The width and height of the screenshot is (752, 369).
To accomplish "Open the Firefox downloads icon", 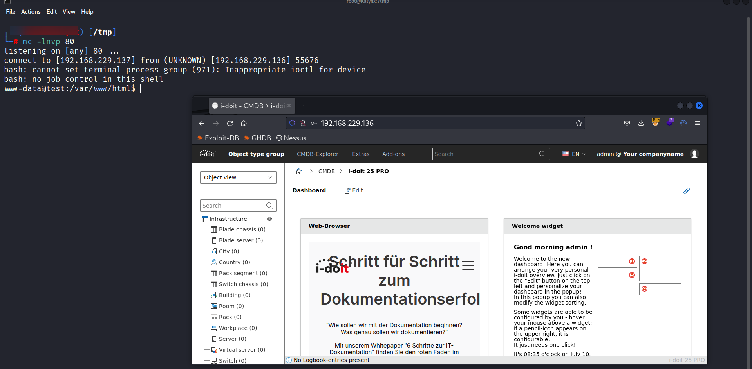I will 641,123.
